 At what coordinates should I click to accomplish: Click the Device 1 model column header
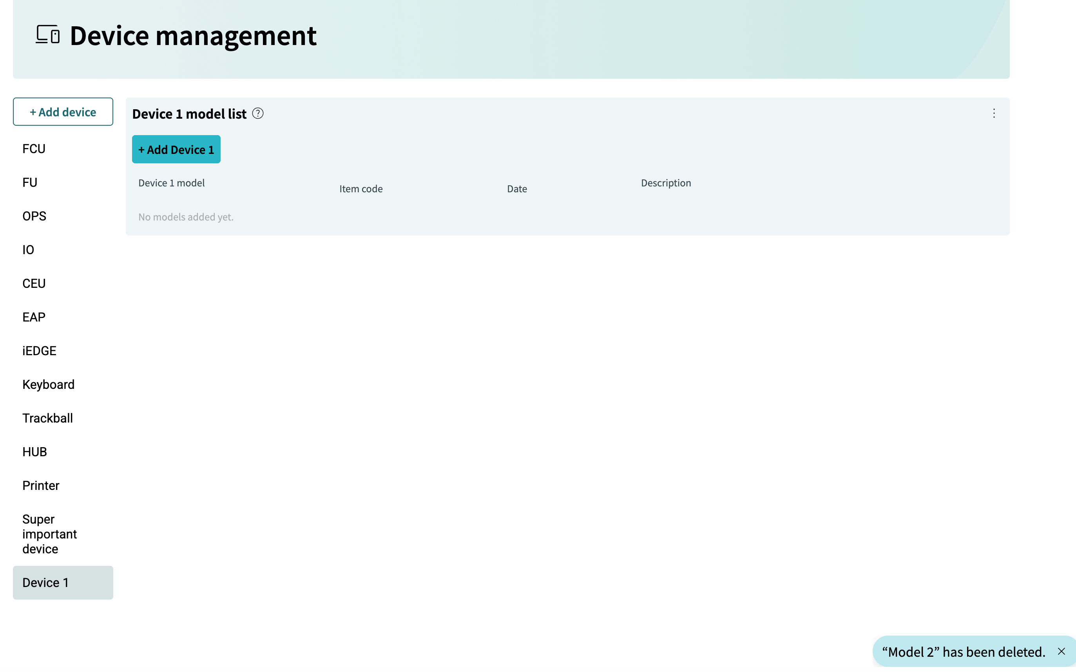(x=171, y=183)
